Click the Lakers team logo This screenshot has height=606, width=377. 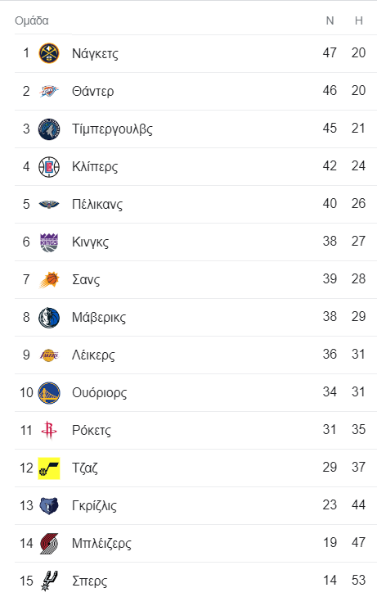[x=49, y=355]
